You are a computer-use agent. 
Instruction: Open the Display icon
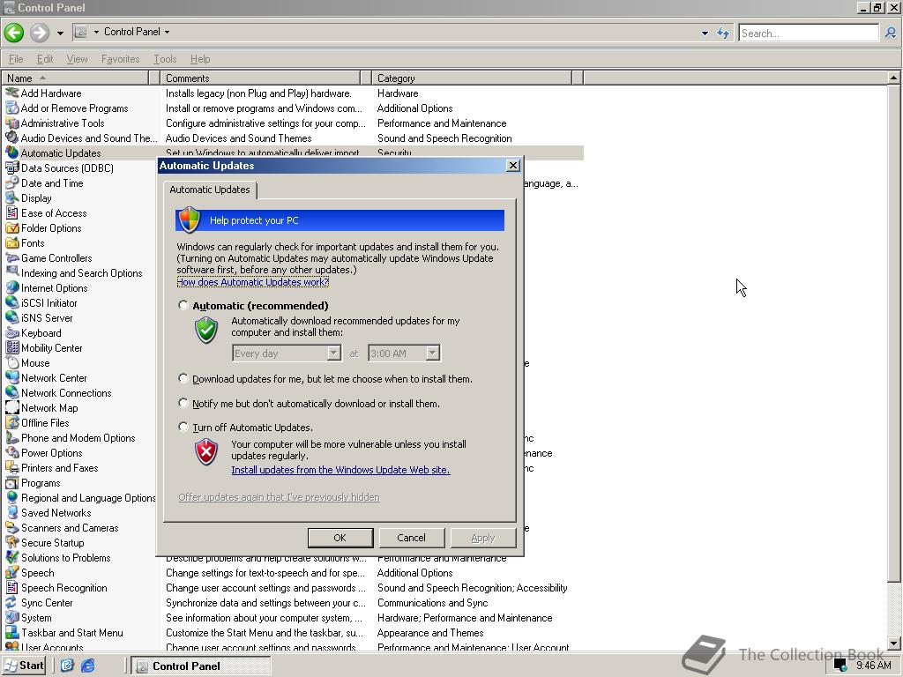coord(12,198)
